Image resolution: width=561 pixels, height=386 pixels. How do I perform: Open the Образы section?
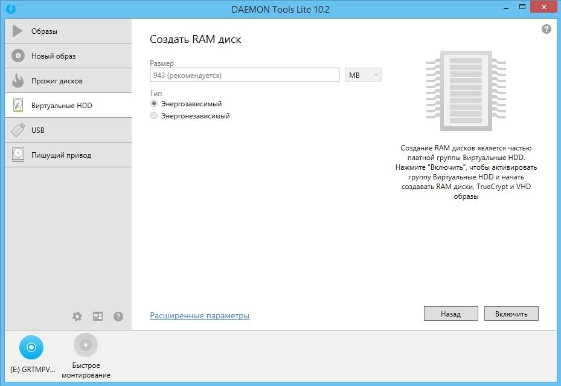pyautogui.click(x=68, y=31)
